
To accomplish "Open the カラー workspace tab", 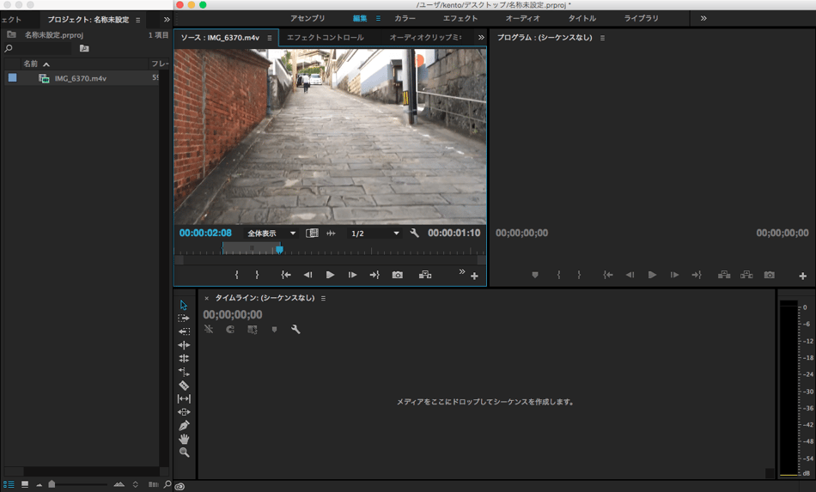I will (x=405, y=18).
